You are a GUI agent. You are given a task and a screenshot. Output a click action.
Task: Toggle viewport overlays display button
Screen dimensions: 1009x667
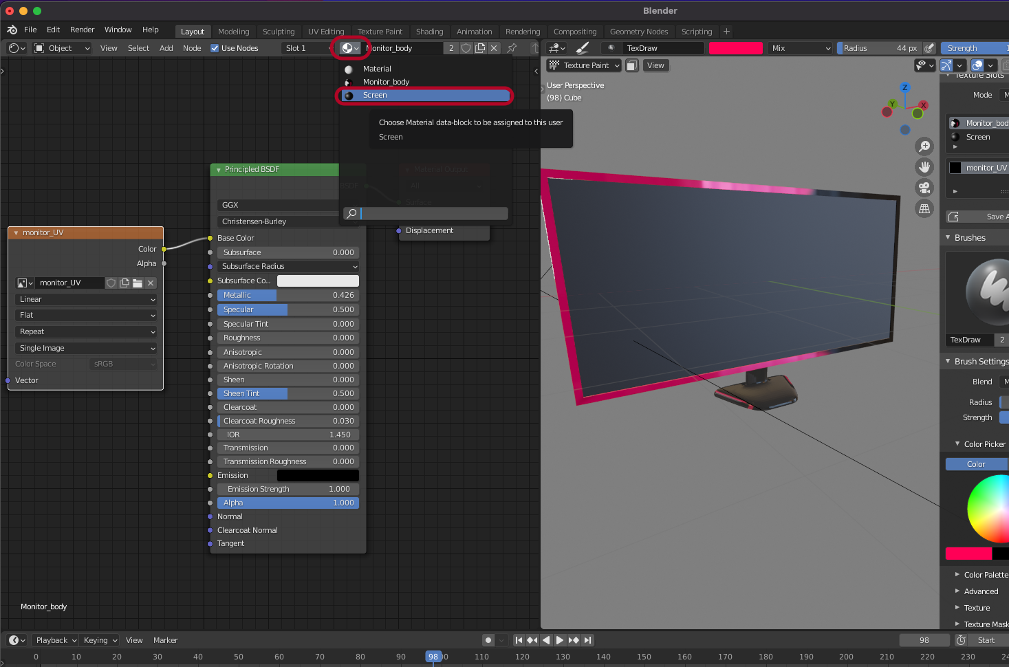[977, 65]
